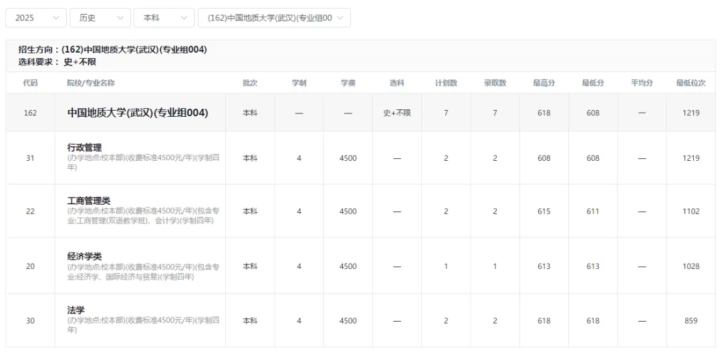Viewport: 722px width, 357px height.
Task: Click the 最高分 column header
Action: point(544,83)
